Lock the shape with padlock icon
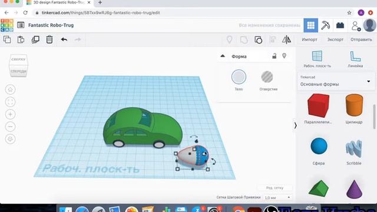The height and width of the screenshot is (212, 377). [274, 56]
